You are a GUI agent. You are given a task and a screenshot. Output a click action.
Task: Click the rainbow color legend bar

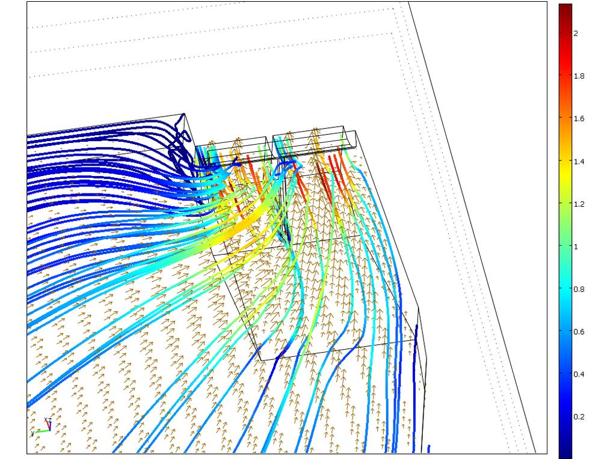point(565,231)
